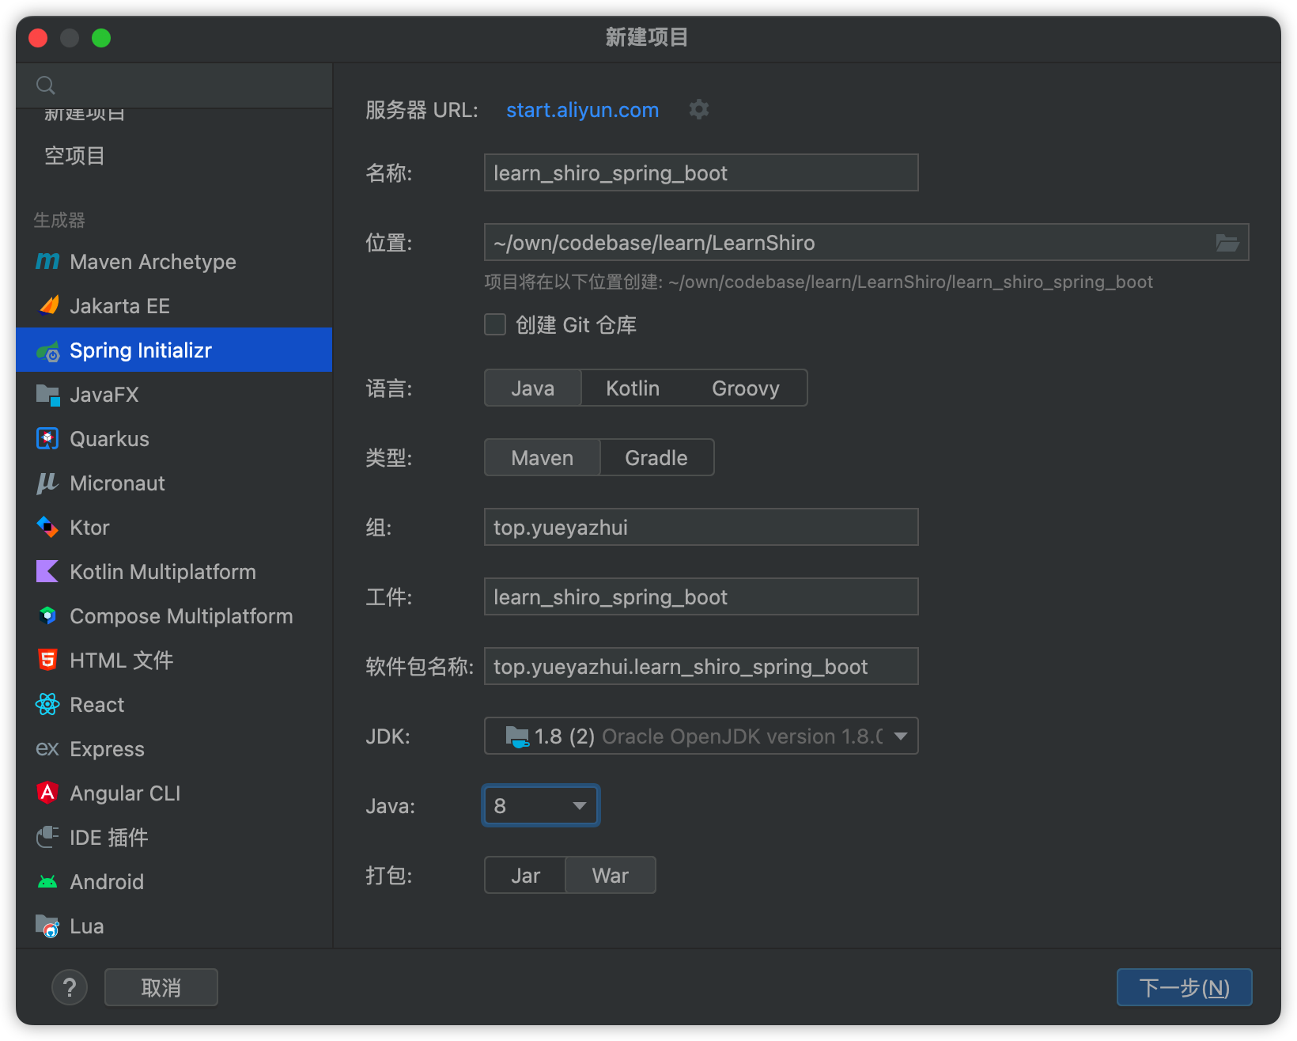Image resolution: width=1297 pixels, height=1041 pixels.
Task: Click the Maven Archetype icon
Action: coord(47,261)
